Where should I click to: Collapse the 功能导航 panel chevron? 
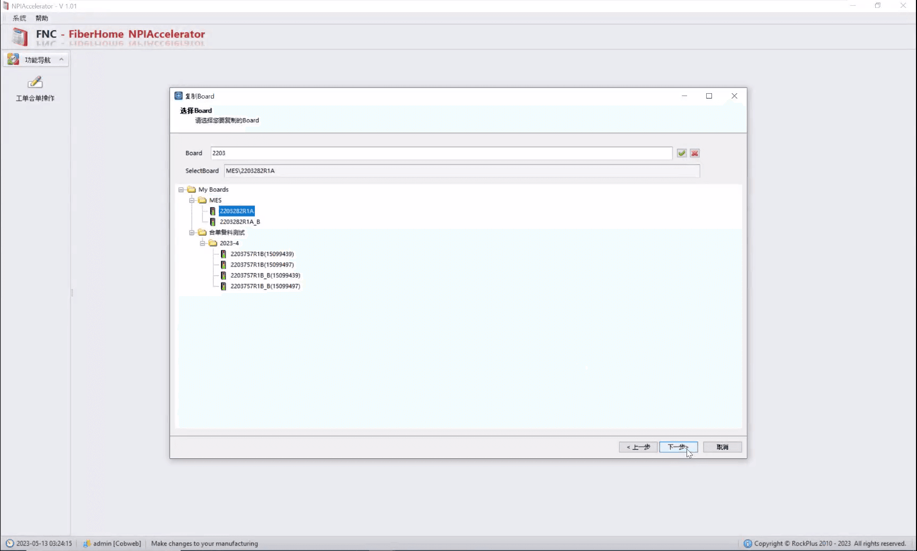click(x=61, y=59)
